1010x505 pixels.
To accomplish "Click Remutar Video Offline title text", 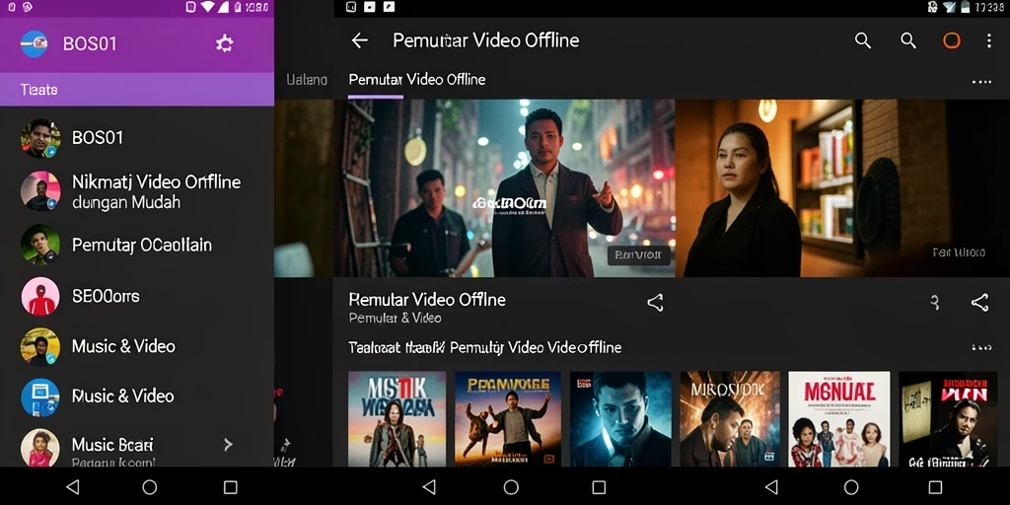I will (x=427, y=299).
